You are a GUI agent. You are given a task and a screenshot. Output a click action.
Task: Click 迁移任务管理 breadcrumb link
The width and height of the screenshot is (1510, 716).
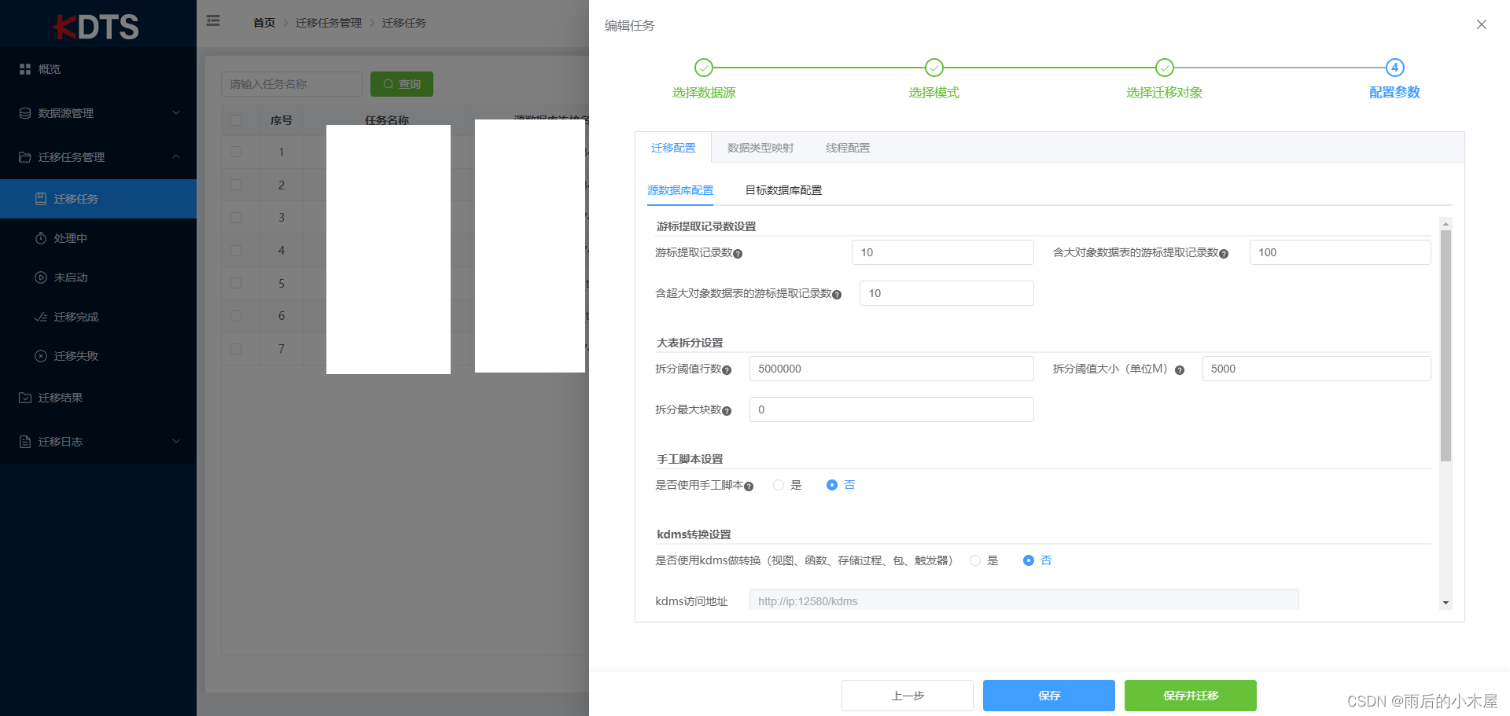(329, 23)
